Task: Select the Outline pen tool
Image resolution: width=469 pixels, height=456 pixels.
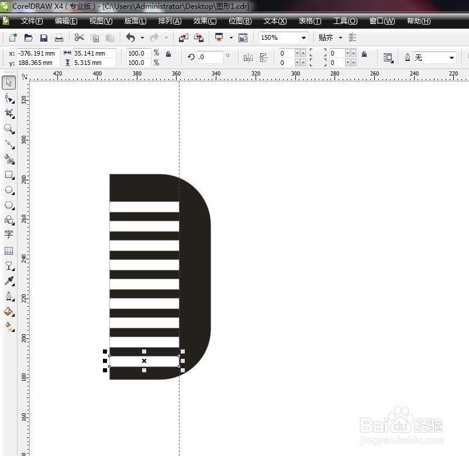Action: point(9,296)
